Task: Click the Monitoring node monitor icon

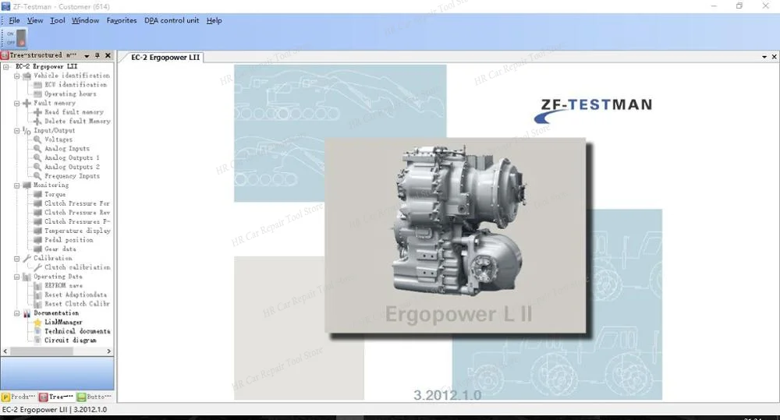Action: pos(27,185)
